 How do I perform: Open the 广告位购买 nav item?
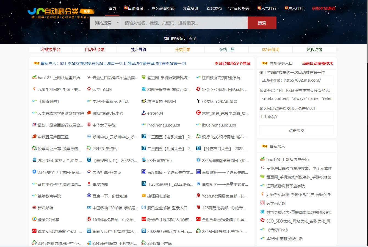240,8
